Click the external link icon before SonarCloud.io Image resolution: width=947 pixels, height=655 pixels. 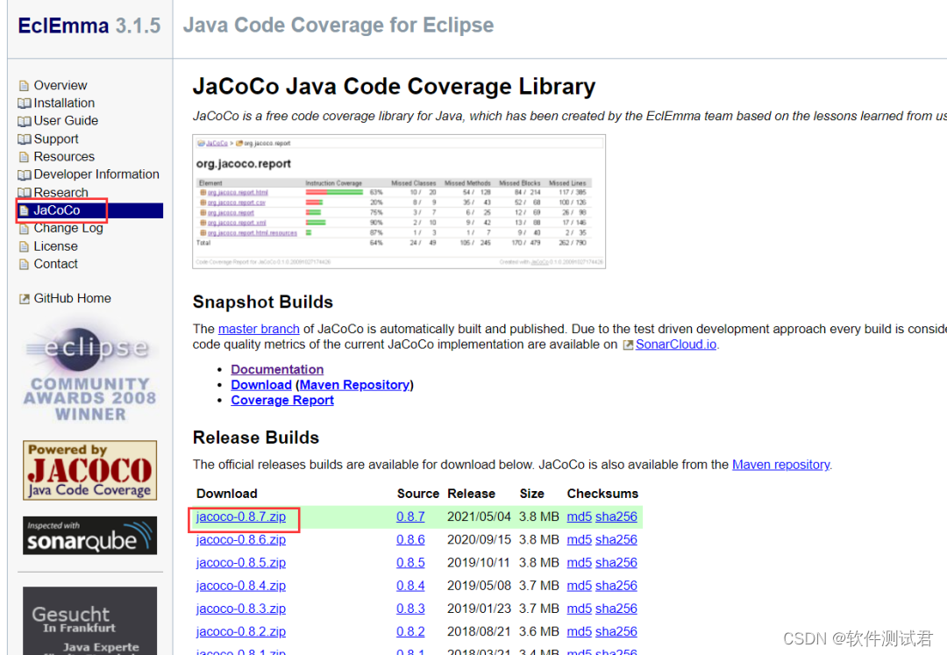tap(628, 345)
